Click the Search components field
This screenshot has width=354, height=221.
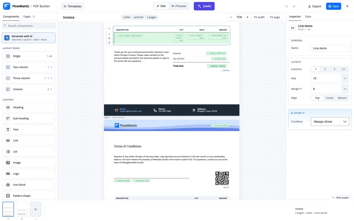click(29, 26)
